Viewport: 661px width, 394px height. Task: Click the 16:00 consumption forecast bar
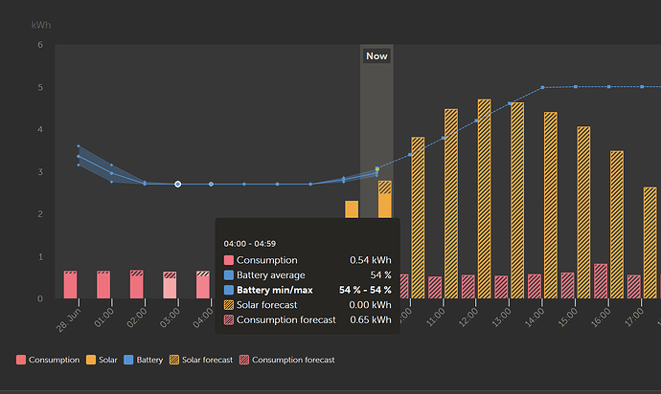[x=601, y=281]
